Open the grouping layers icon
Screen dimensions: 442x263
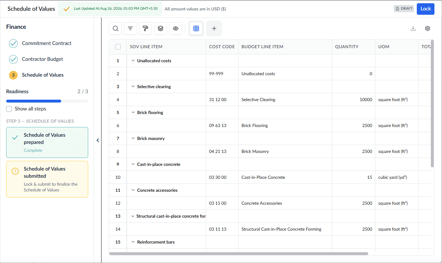pyautogui.click(x=161, y=28)
